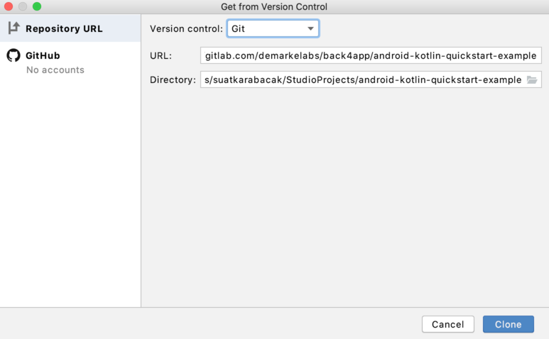
Task: Close the dialog using the red window button
Action: [x=9, y=6]
